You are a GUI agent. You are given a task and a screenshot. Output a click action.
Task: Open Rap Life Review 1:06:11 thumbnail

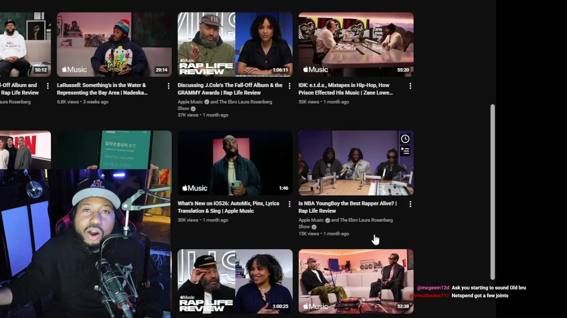[x=235, y=44]
